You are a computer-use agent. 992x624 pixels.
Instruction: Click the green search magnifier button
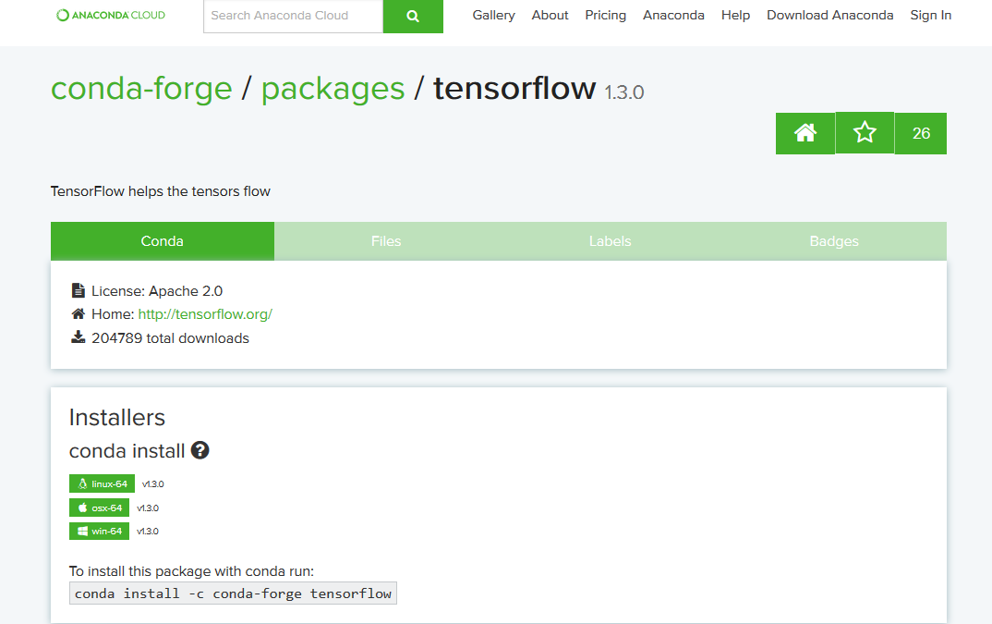413,17
